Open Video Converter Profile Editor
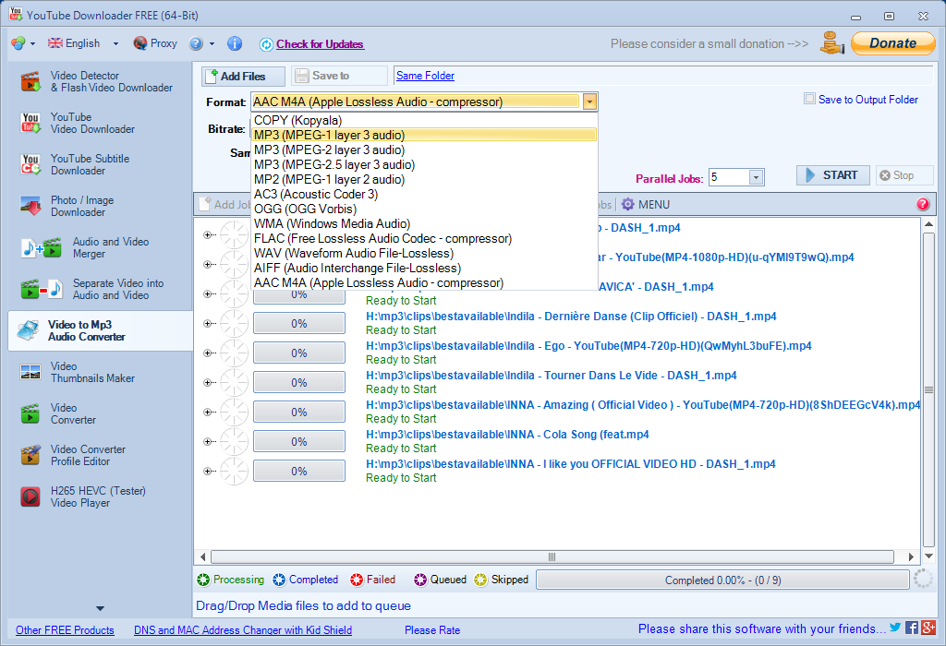946x646 pixels. coord(73,456)
